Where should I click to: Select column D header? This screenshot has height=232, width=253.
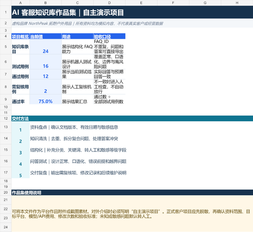click(x=109, y=3)
